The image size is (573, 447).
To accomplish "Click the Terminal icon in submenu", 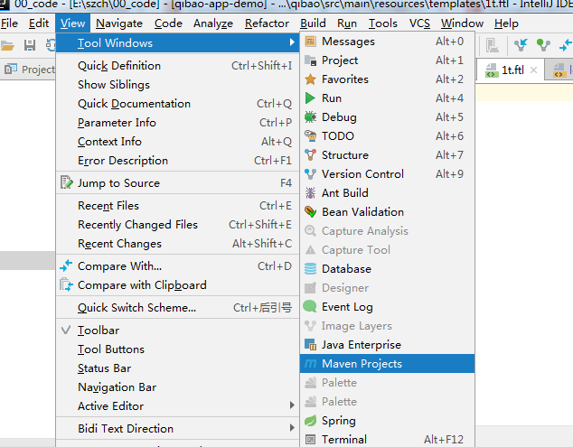I will (310, 440).
